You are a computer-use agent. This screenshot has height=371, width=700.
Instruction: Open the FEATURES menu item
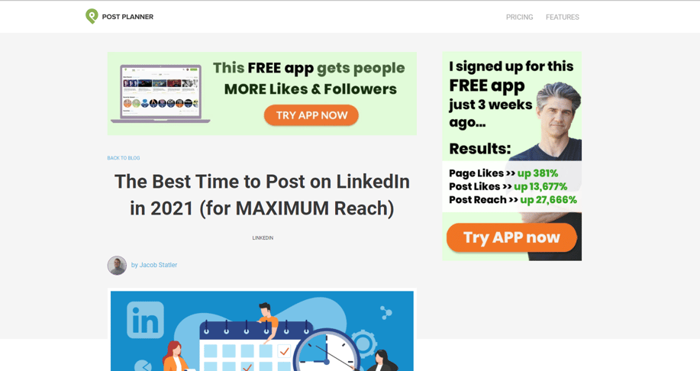click(x=562, y=17)
